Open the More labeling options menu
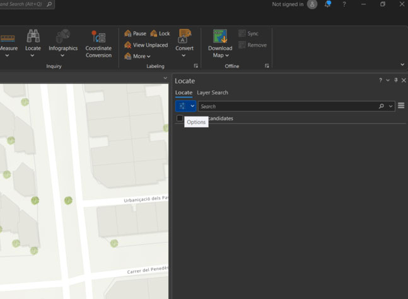The height and width of the screenshot is (299, 408). tap(137, 56)
